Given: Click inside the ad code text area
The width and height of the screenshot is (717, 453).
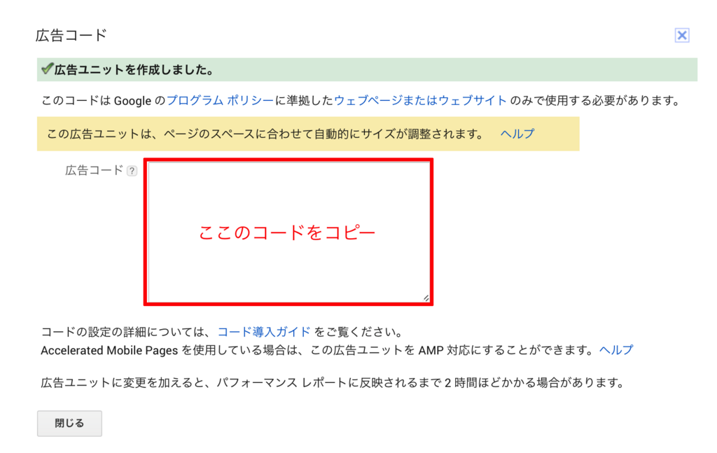Looking at the screenshot, I should pos(288,232).
